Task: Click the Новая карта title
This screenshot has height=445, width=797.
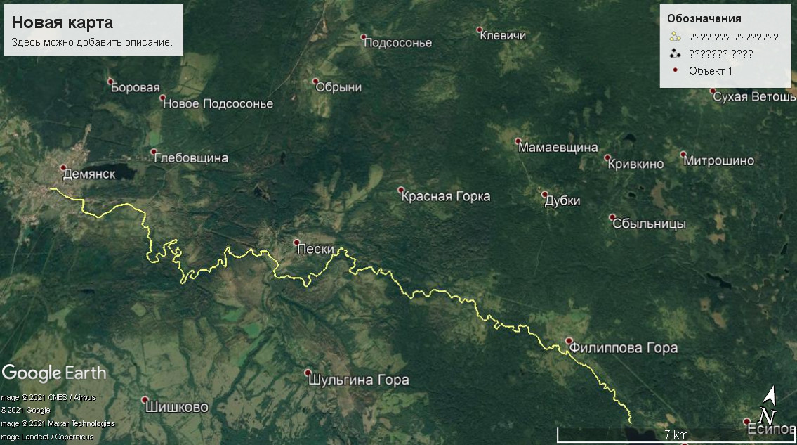Action: pyautogui.click(x=62, y=22)
